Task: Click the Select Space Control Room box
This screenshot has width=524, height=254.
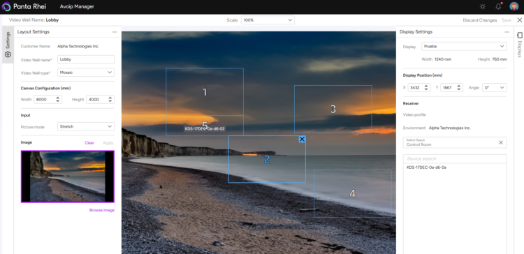Action: [455, 142]
